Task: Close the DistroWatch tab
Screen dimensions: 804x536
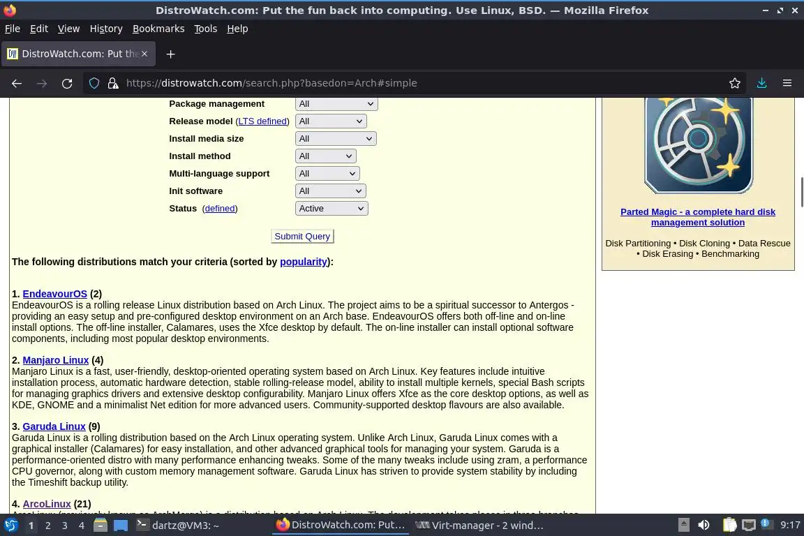Action: tap(144, 54)
